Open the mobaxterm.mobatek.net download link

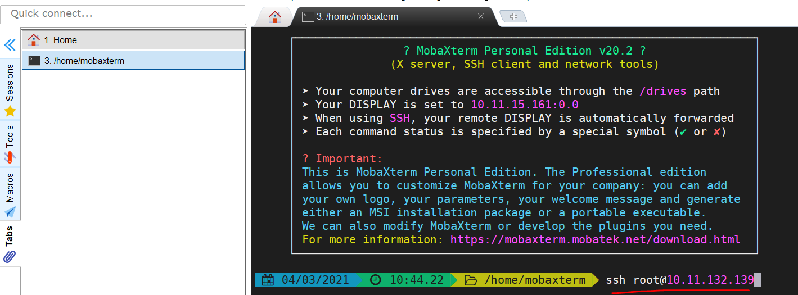coord(595,239)
